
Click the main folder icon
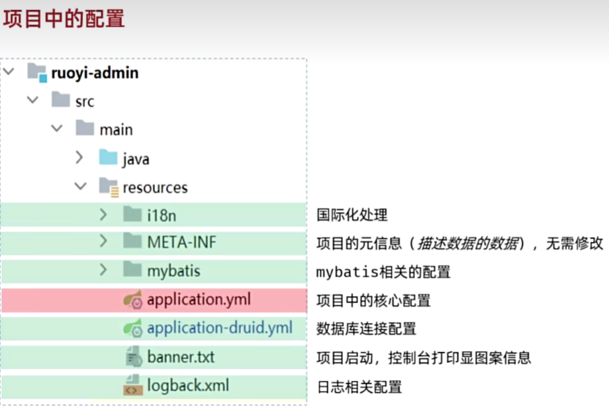[85, 127]
